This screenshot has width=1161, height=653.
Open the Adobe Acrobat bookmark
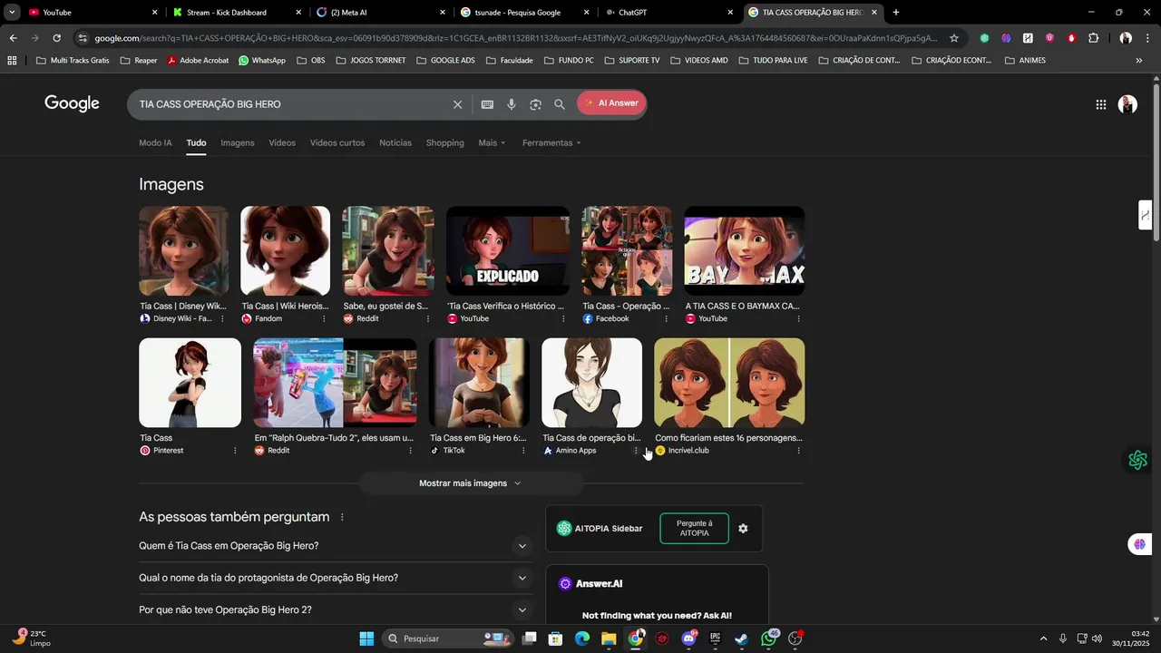coord(198,61)
